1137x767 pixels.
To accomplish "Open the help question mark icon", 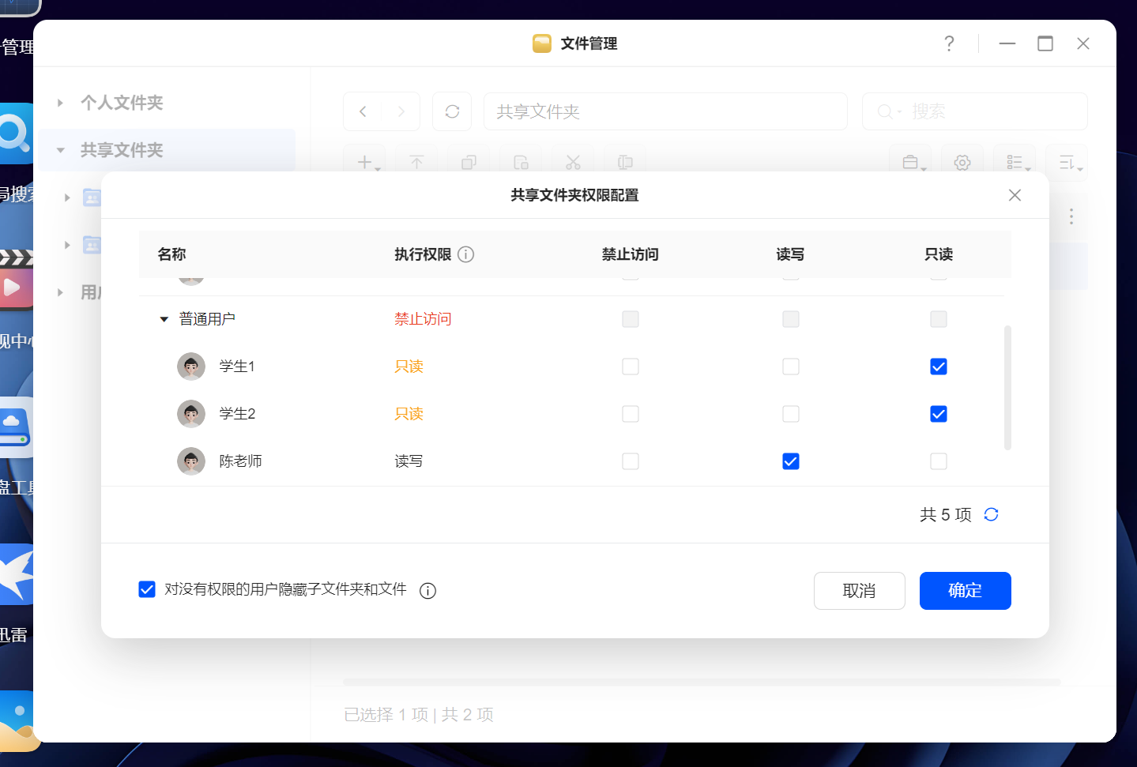I will [x=949, y=43].
